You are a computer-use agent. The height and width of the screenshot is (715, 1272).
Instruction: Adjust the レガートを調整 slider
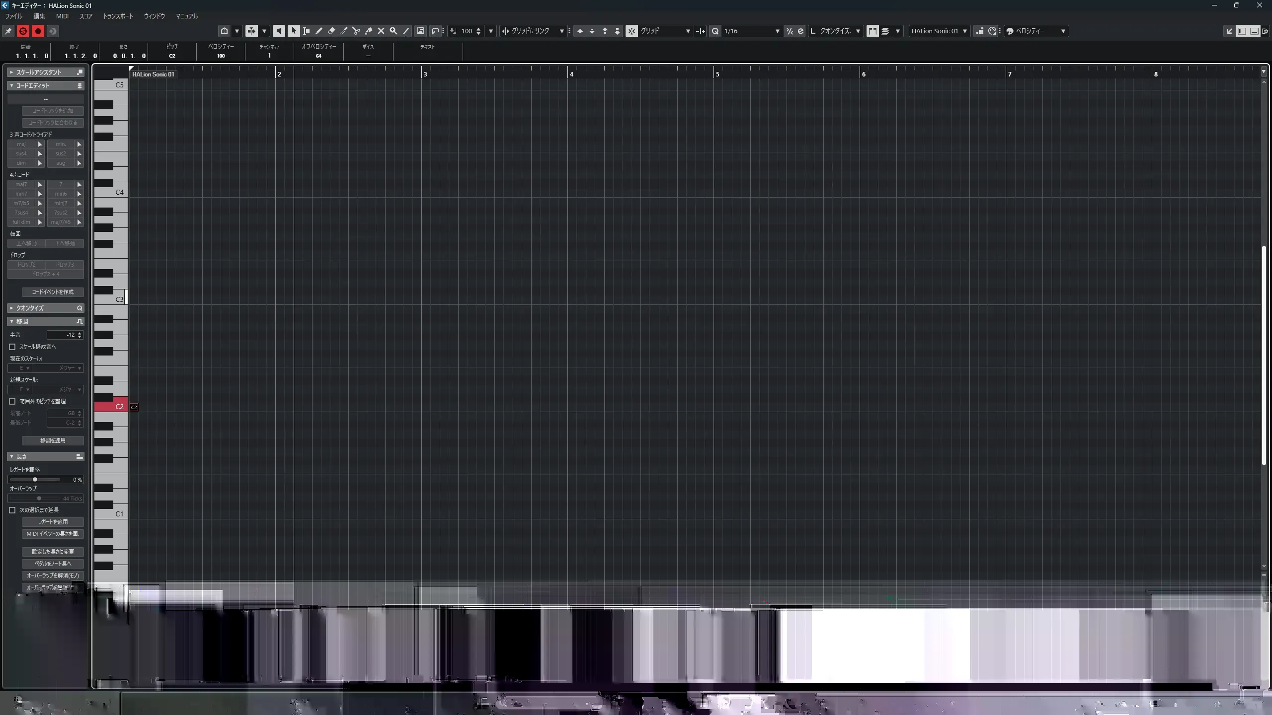click(35, 480)
